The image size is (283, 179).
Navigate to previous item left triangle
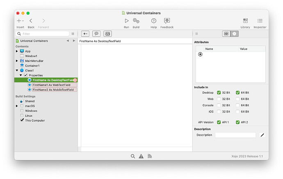[x=68, y=40]
